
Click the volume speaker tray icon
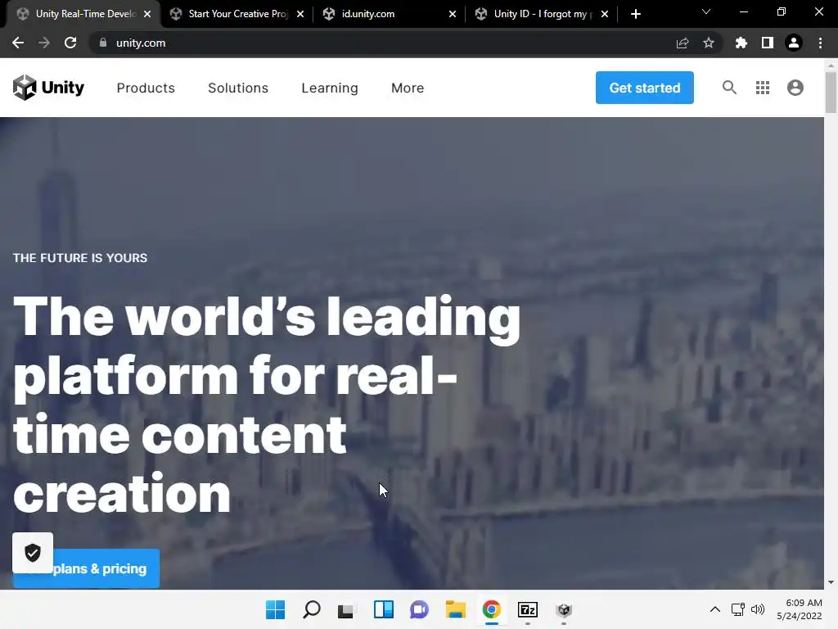(758, 609)
